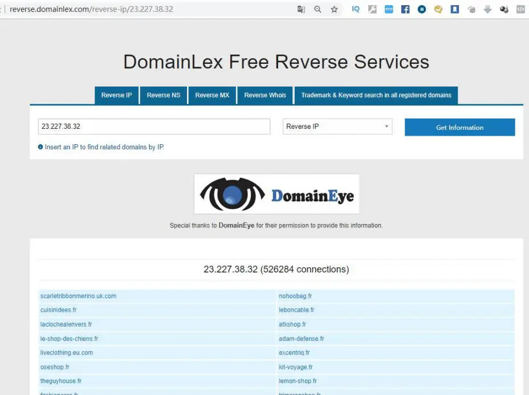
Task: Switch to the Reverse NS tab
Action: click(x=164, y=95)
